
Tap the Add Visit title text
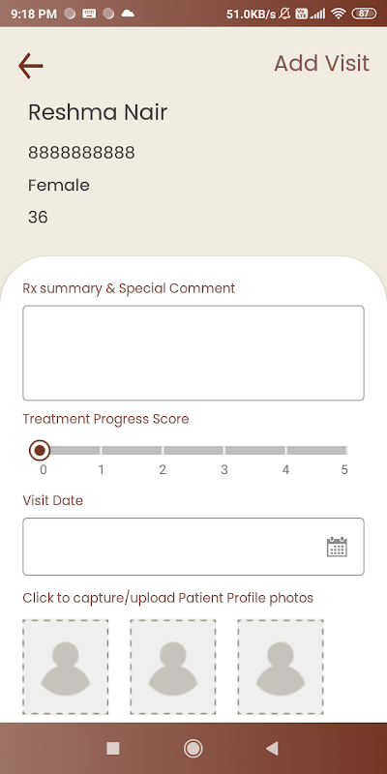pos(322,63)
